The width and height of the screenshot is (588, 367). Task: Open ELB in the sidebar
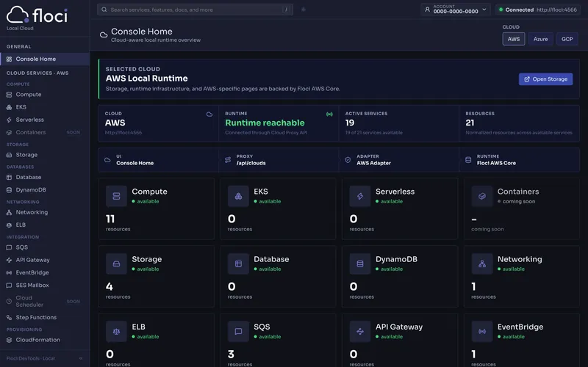tap(45, 225)
